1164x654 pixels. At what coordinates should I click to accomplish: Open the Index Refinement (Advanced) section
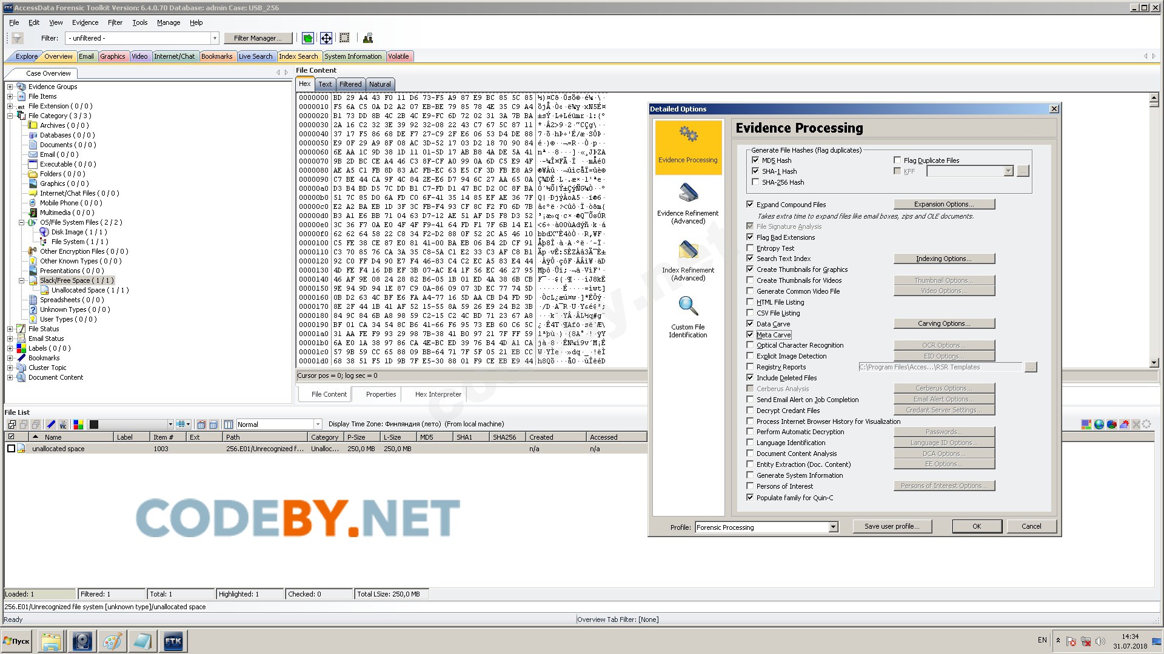pyautogui.click(x=688, y=260)
